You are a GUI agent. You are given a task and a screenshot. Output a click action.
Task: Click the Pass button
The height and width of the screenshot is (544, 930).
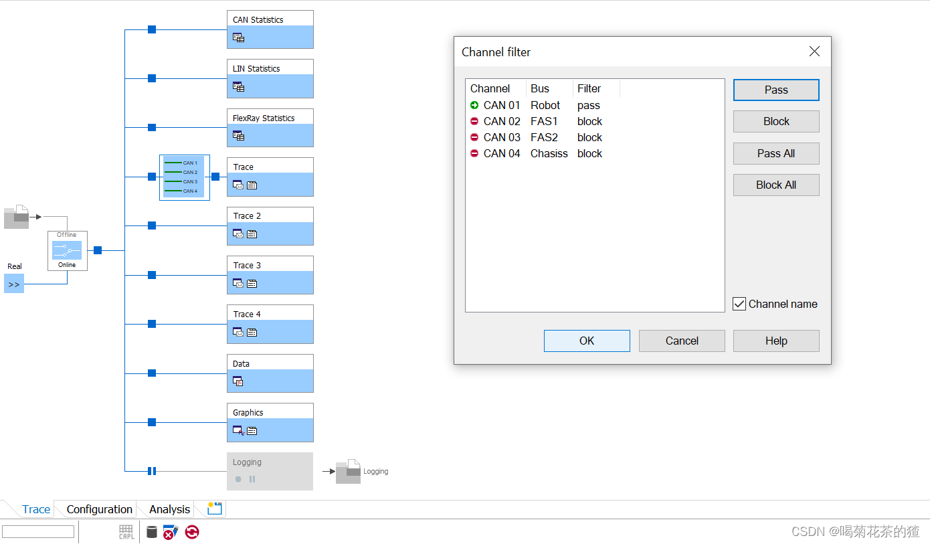(776, 90)
